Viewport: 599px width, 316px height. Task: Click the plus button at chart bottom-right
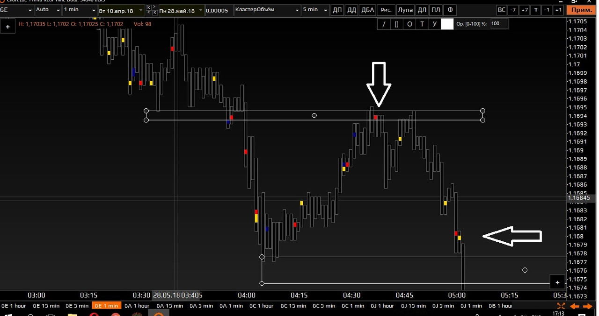pos(557,282)
